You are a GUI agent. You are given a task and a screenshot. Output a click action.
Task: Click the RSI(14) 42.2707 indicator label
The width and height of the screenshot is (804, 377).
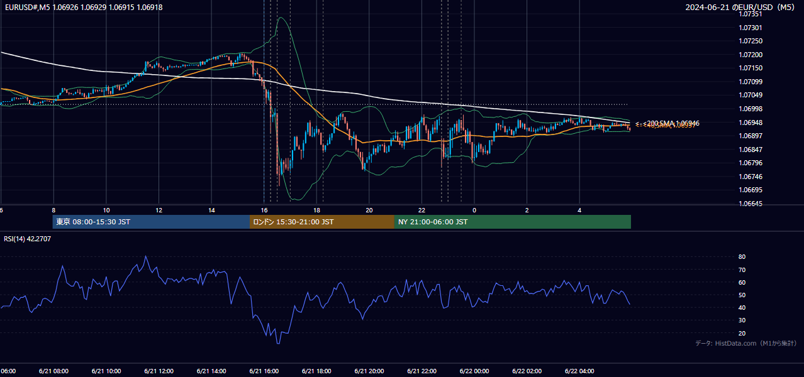(28, 239)
